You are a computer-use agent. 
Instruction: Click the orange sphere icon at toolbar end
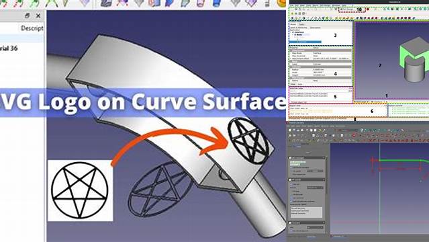[x=281, y=3]
